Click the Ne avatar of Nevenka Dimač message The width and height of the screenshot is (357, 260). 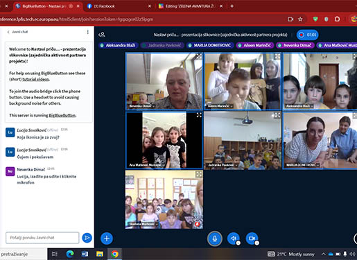[10, 171]
